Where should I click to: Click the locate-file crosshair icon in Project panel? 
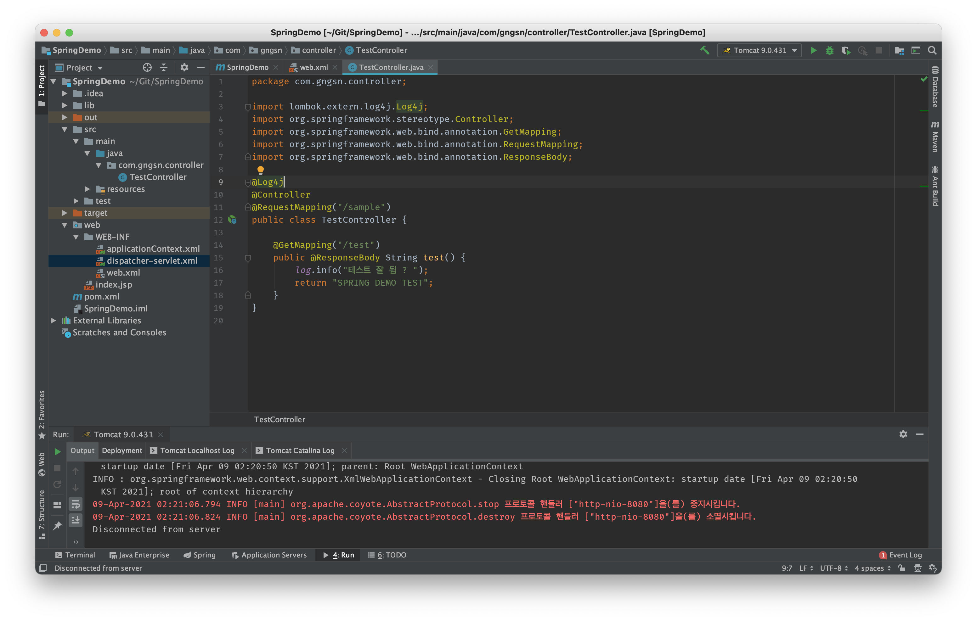click(x=147, y=67)
